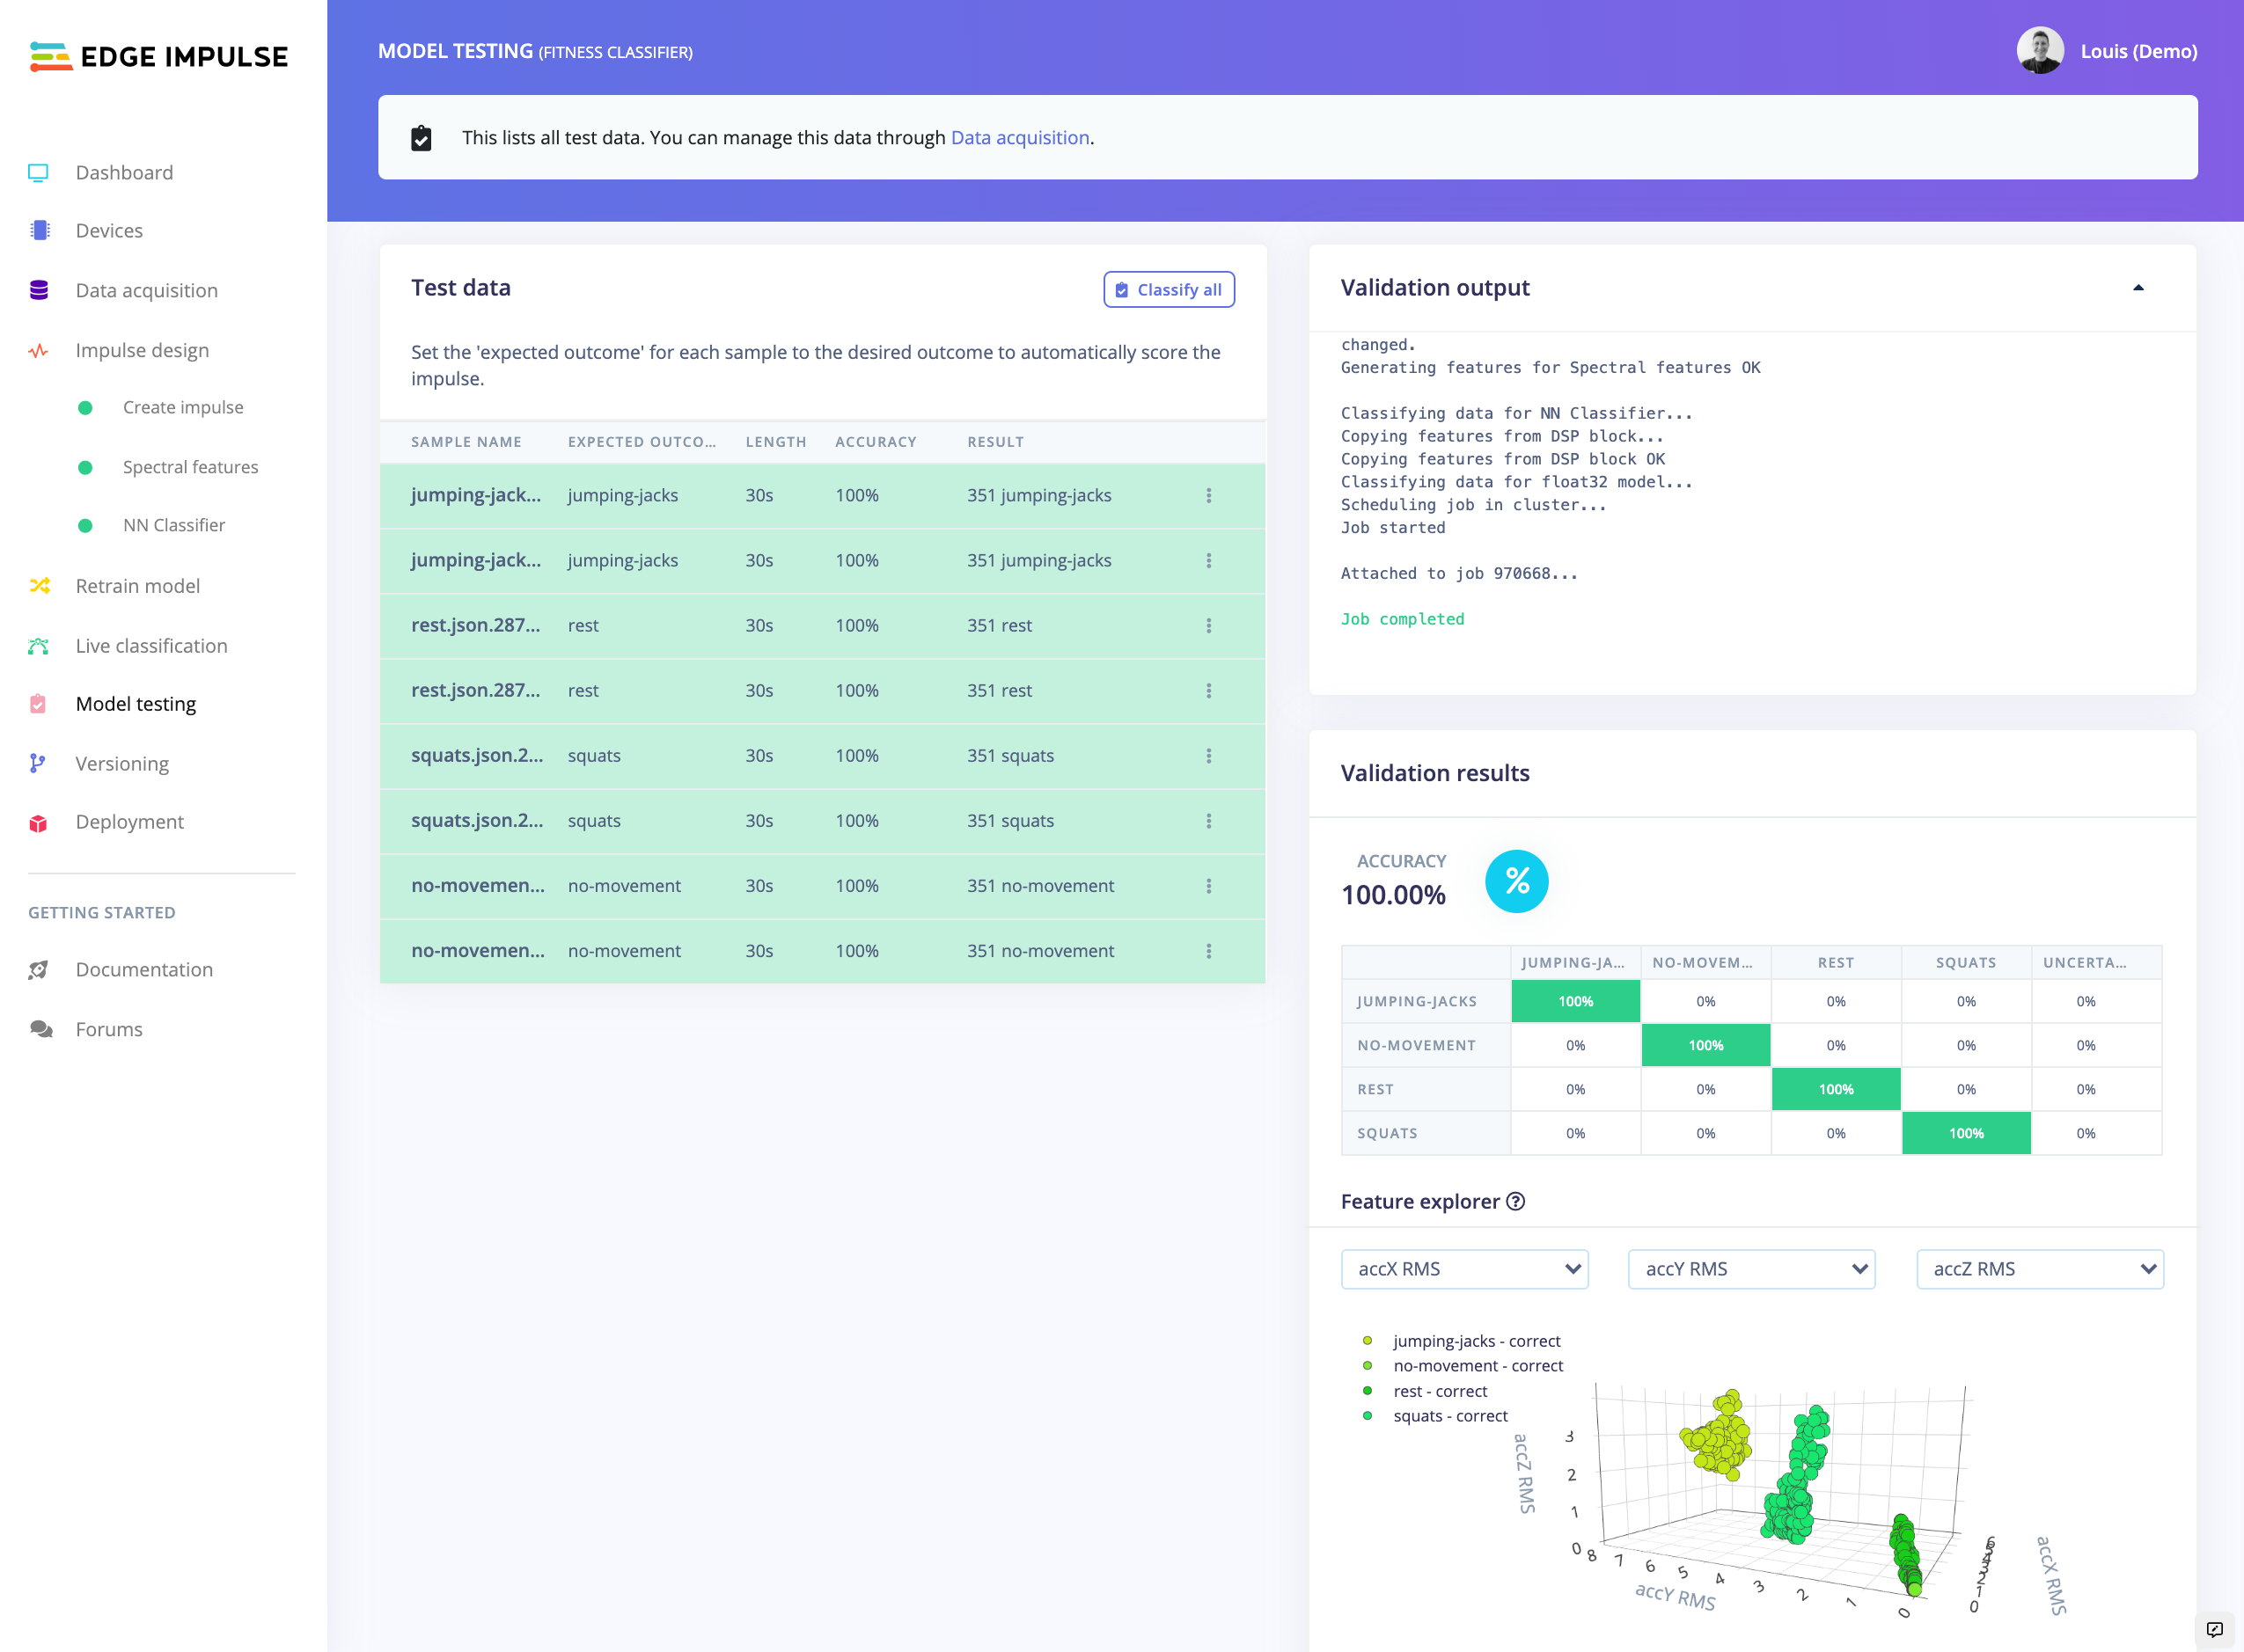
Task: Open the options menu for first rest sample
Action: (x=1208, y=626)
